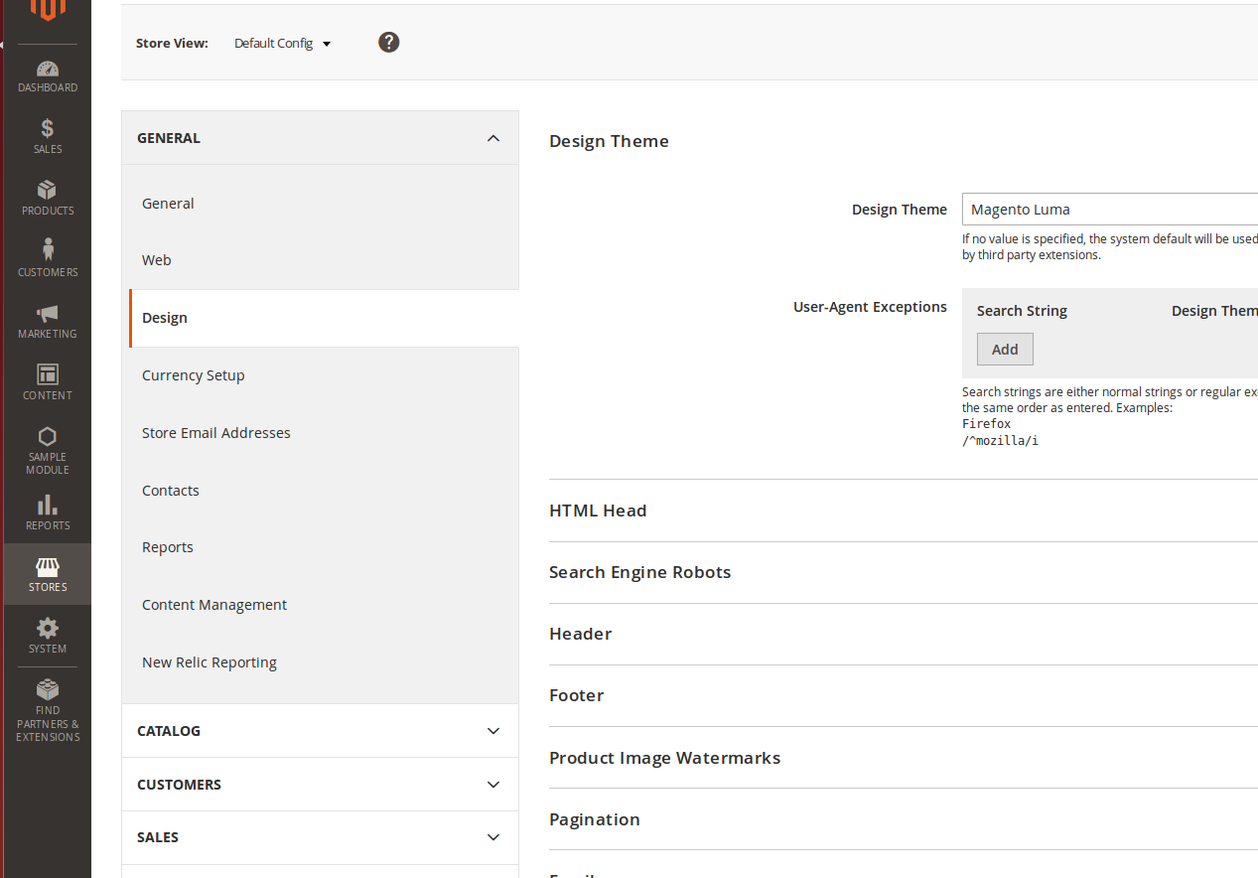Collapse the GENERAL section with its chevron
Viewport: 1258px width, 878px height.
[x=493, y=138]
